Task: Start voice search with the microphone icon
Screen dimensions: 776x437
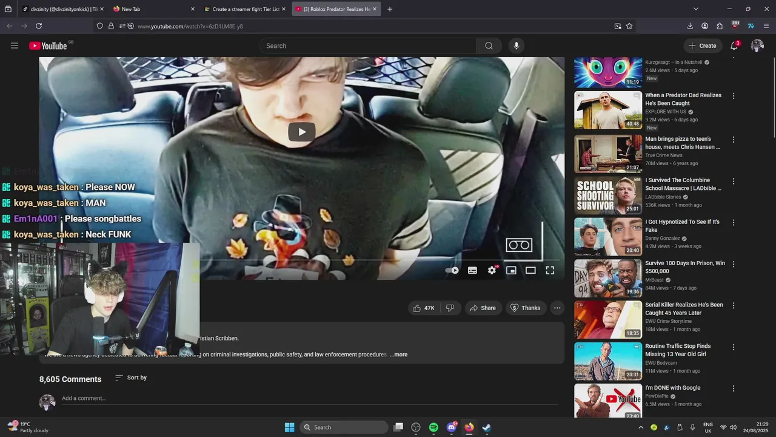Action: pyautogui.click(x=517, y=46)
